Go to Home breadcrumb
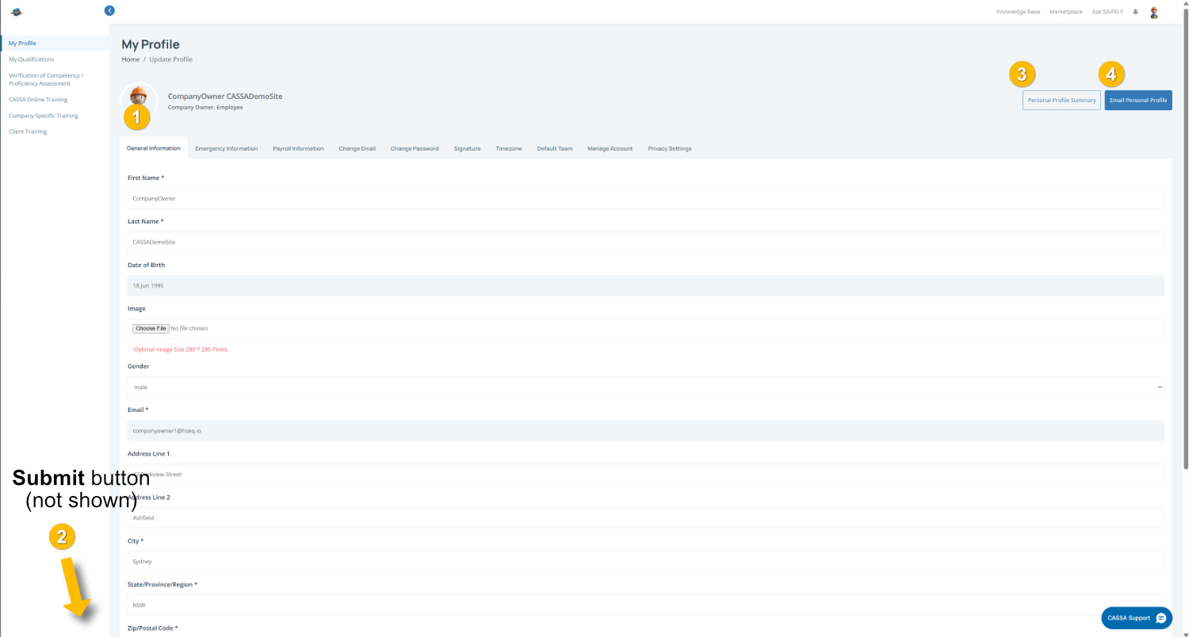 click(130, 59)
